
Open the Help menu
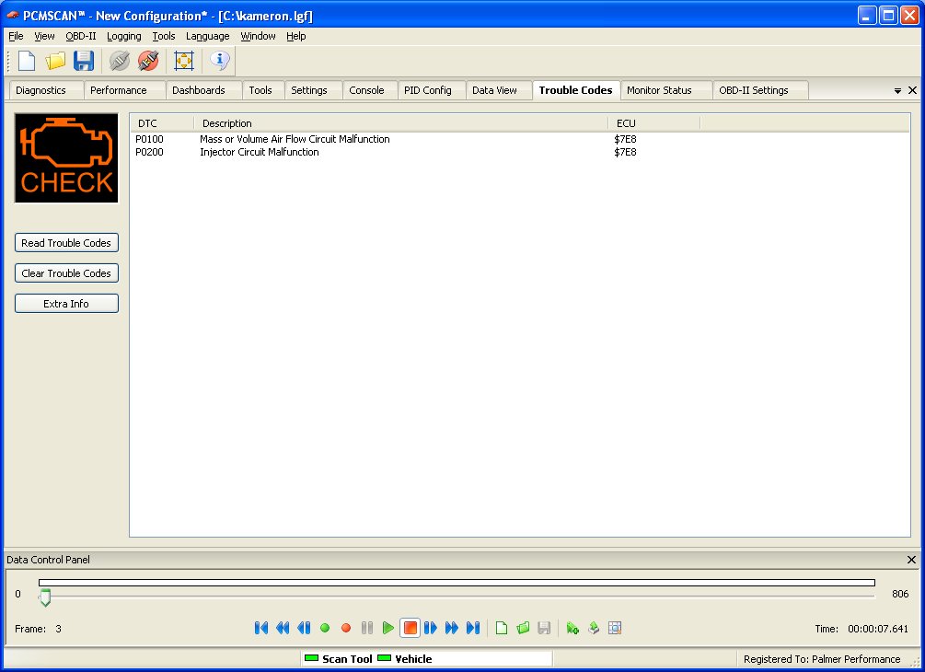tap(296, 36)
